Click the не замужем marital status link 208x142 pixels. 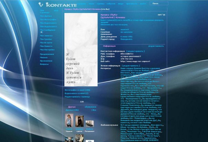[126, 32]
